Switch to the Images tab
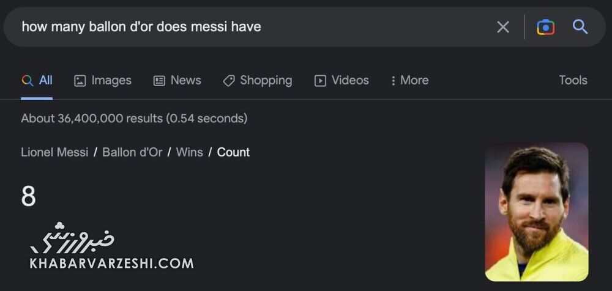Viewport: 612px width, 291px height. [103, 81]
